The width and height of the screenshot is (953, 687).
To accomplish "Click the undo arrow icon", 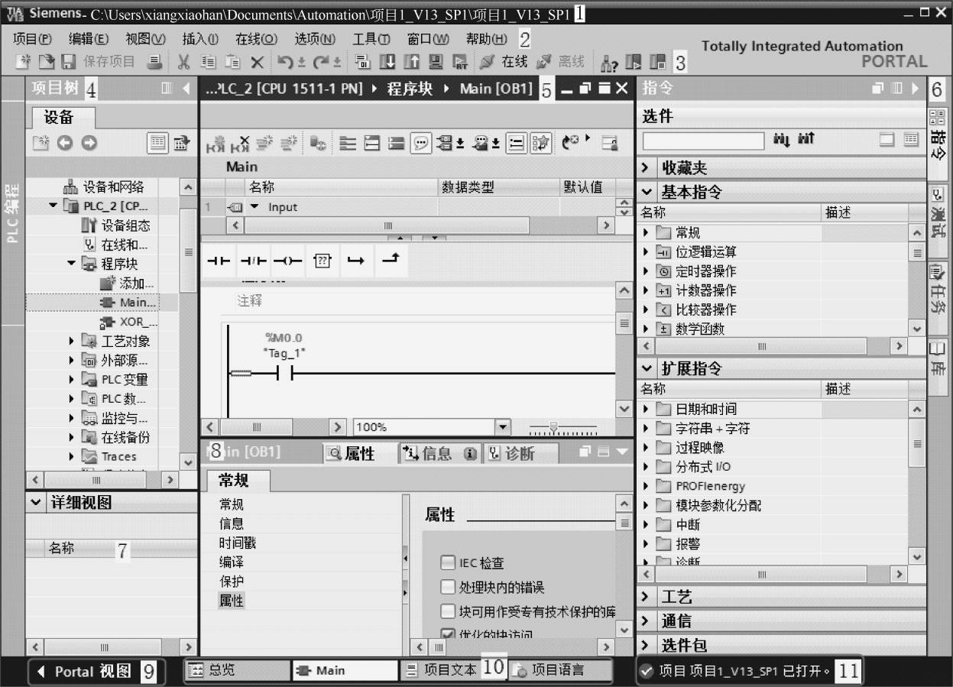I will tap(284, 62).
